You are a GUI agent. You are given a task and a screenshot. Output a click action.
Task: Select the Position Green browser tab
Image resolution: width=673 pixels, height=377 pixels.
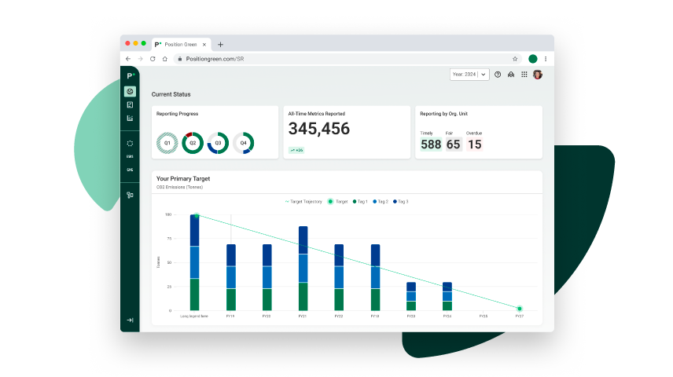tap(179, 44)
